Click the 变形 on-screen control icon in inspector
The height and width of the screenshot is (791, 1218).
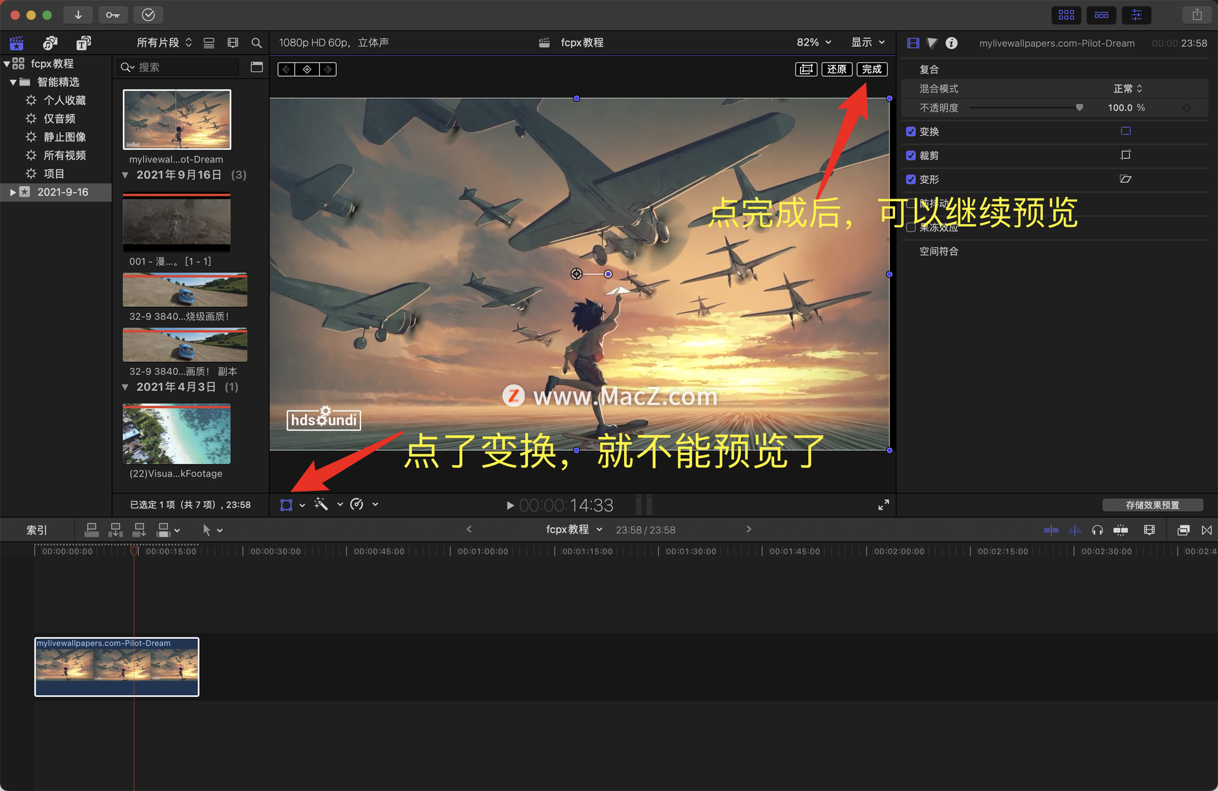point(1126,179)
